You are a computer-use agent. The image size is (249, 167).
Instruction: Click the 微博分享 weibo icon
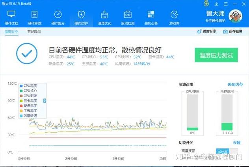click(199, 32)
